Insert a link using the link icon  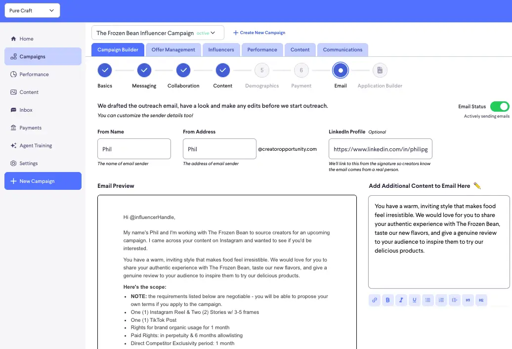[x=375, y=300]
